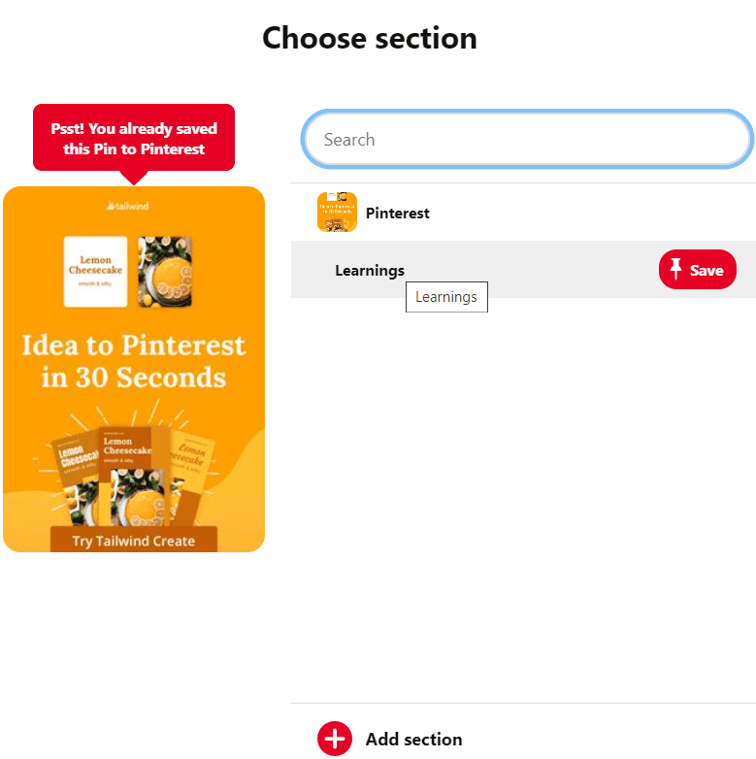Click the Add section label
756x759 pixels.
(x=413, y=740)
